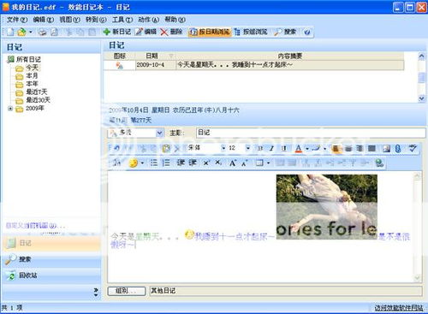Open the 帮助 (Help) menu
Screen dimensions: 428x314
click(x=175, y=20)
